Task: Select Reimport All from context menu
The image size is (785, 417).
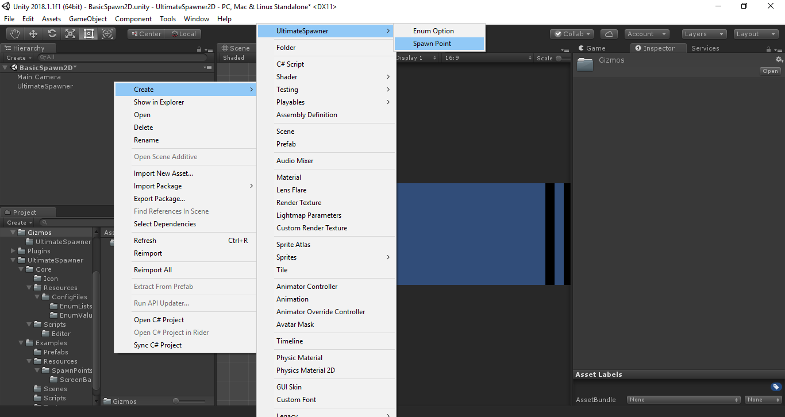Action: tap(186, 270)
